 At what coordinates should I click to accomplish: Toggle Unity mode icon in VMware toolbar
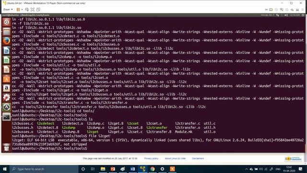[x=38, y=10]
